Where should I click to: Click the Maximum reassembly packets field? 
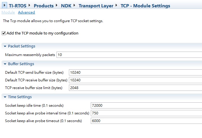[x=129, y=55]
